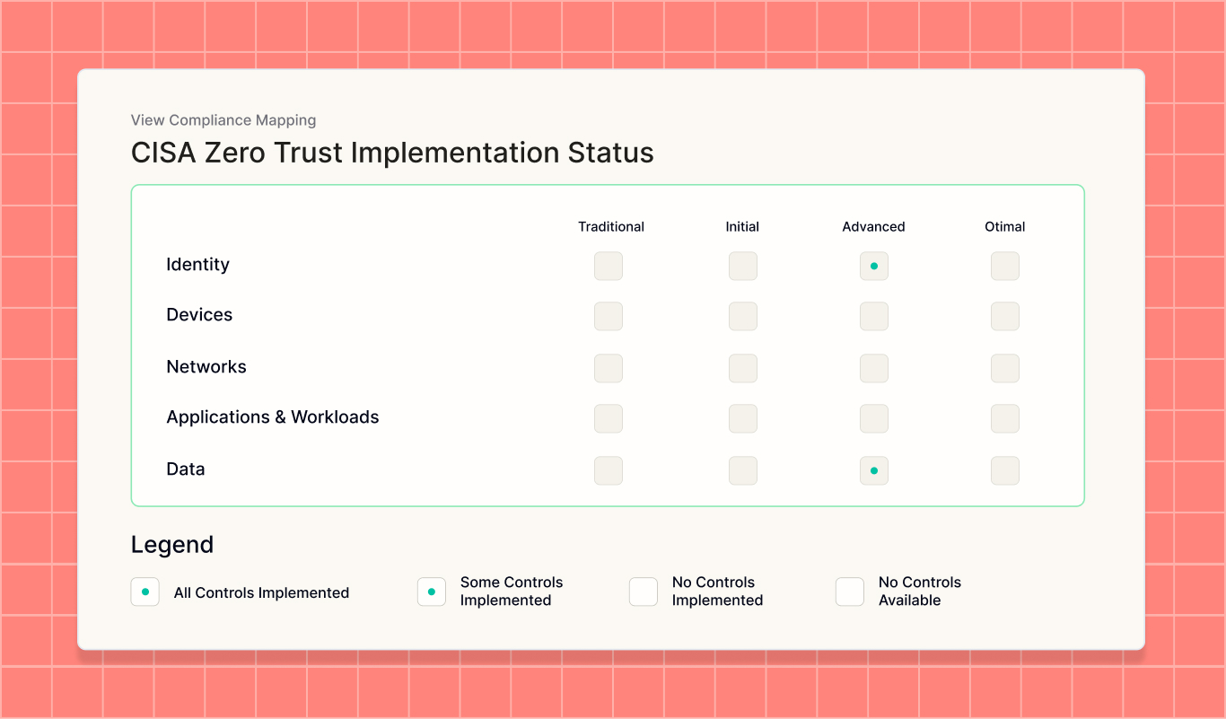This screenshot has height=719, width=1226.
Task: Click the Applications & Workloads row label
Action: (273, 417)
